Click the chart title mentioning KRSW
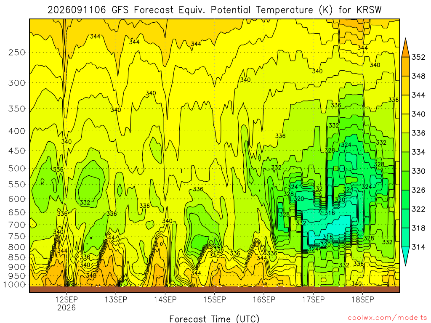Image resolution: width=431 pixels, height=323 pixels. coord(215,10)
